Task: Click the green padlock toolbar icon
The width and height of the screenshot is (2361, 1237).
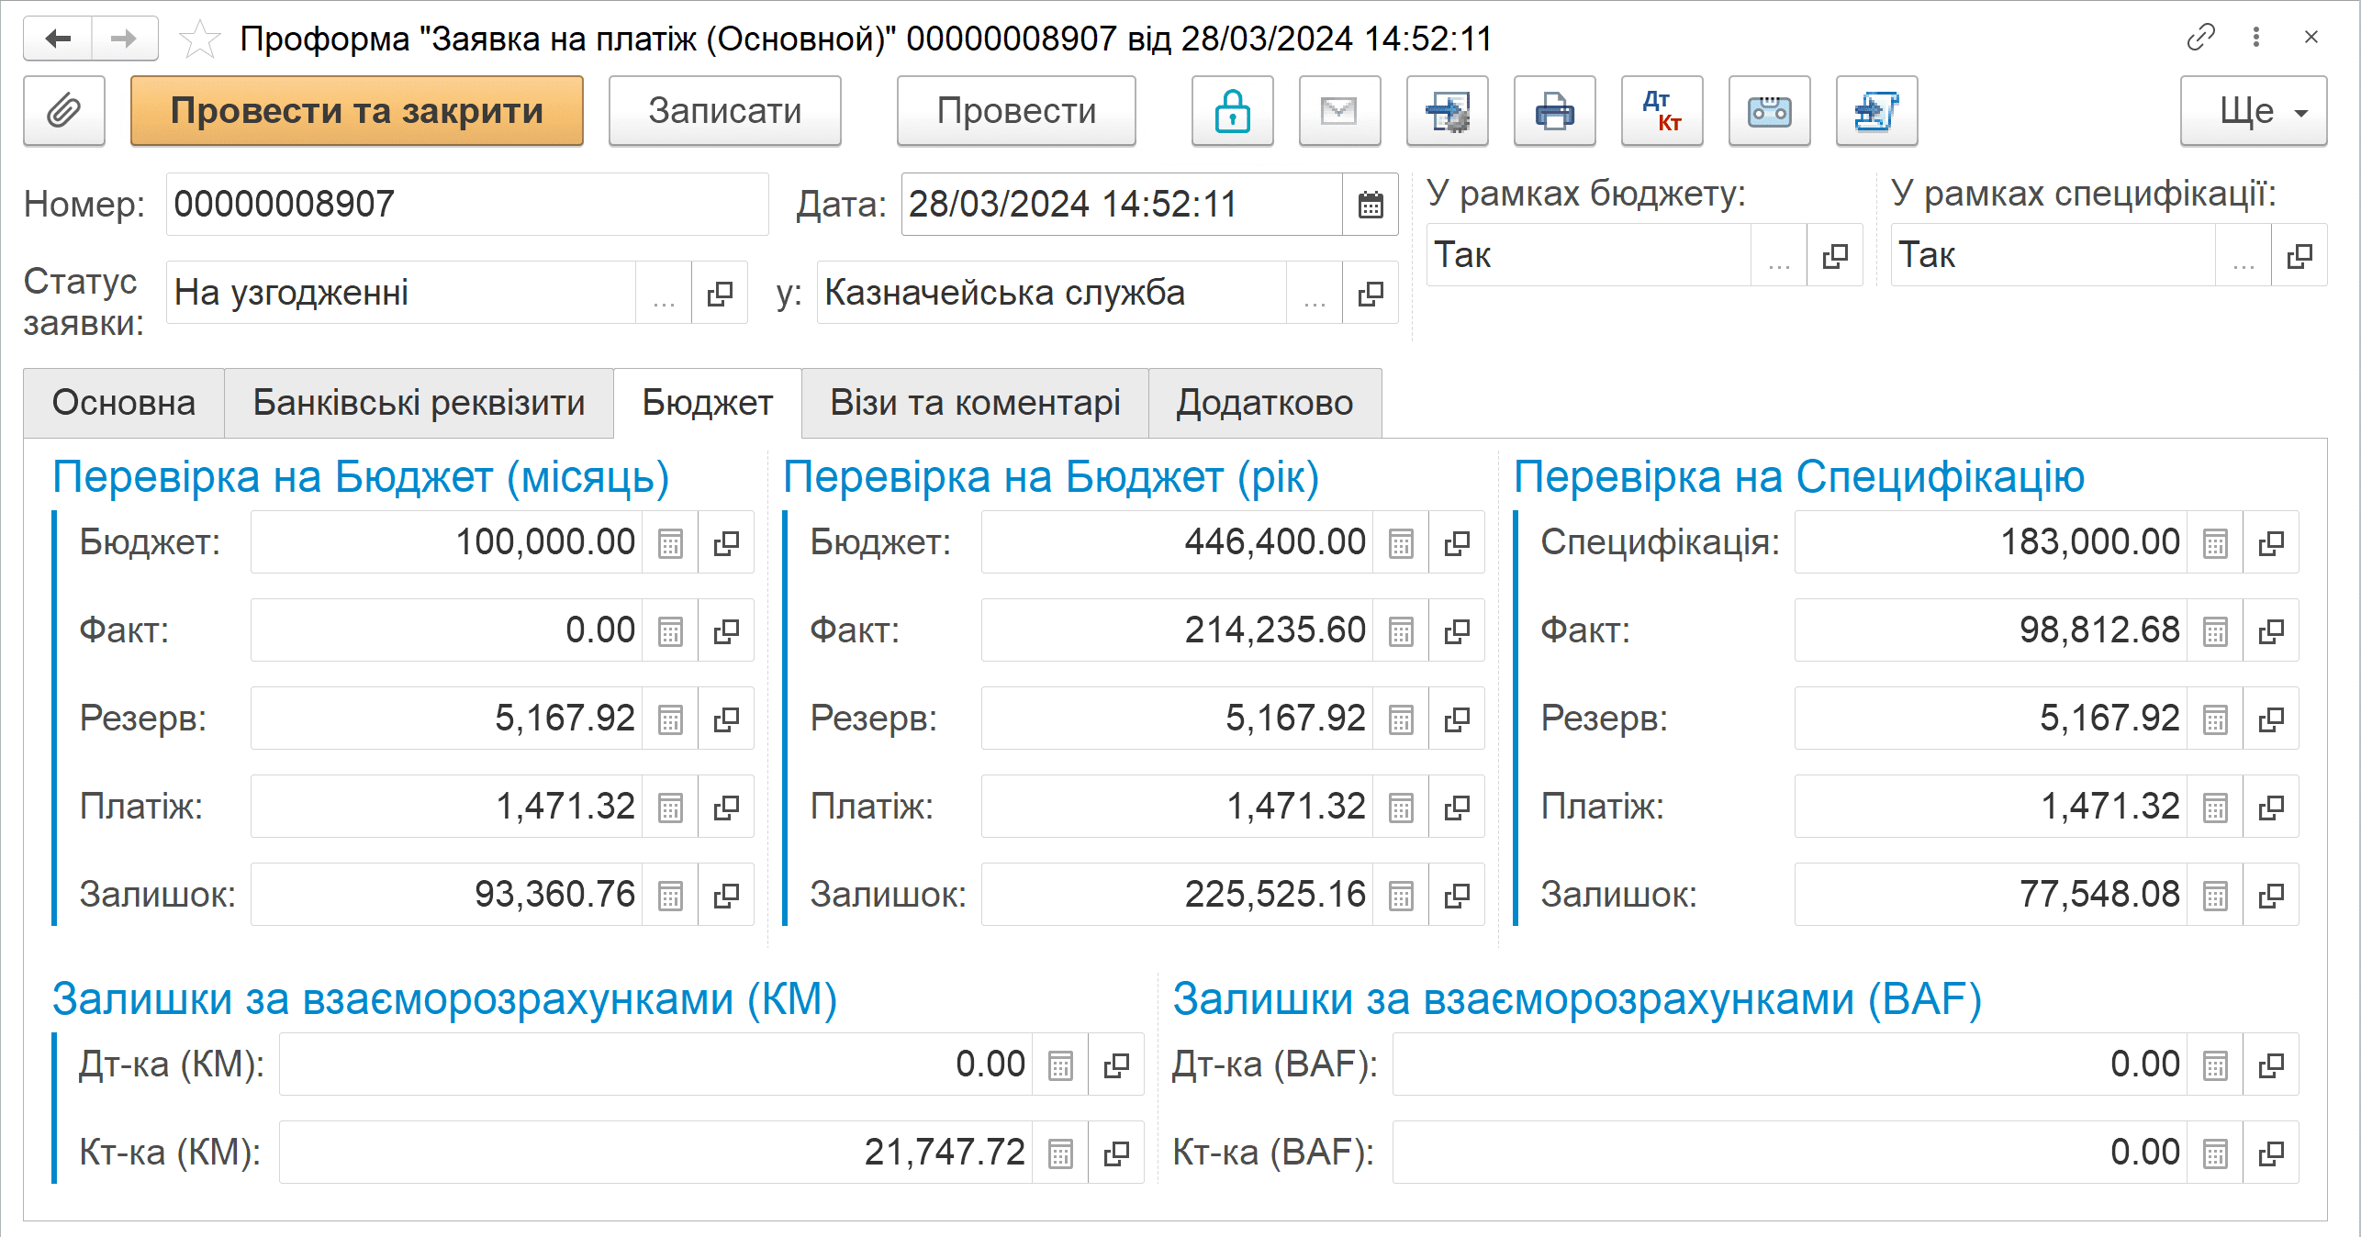Action: [x=1232, y=111]
